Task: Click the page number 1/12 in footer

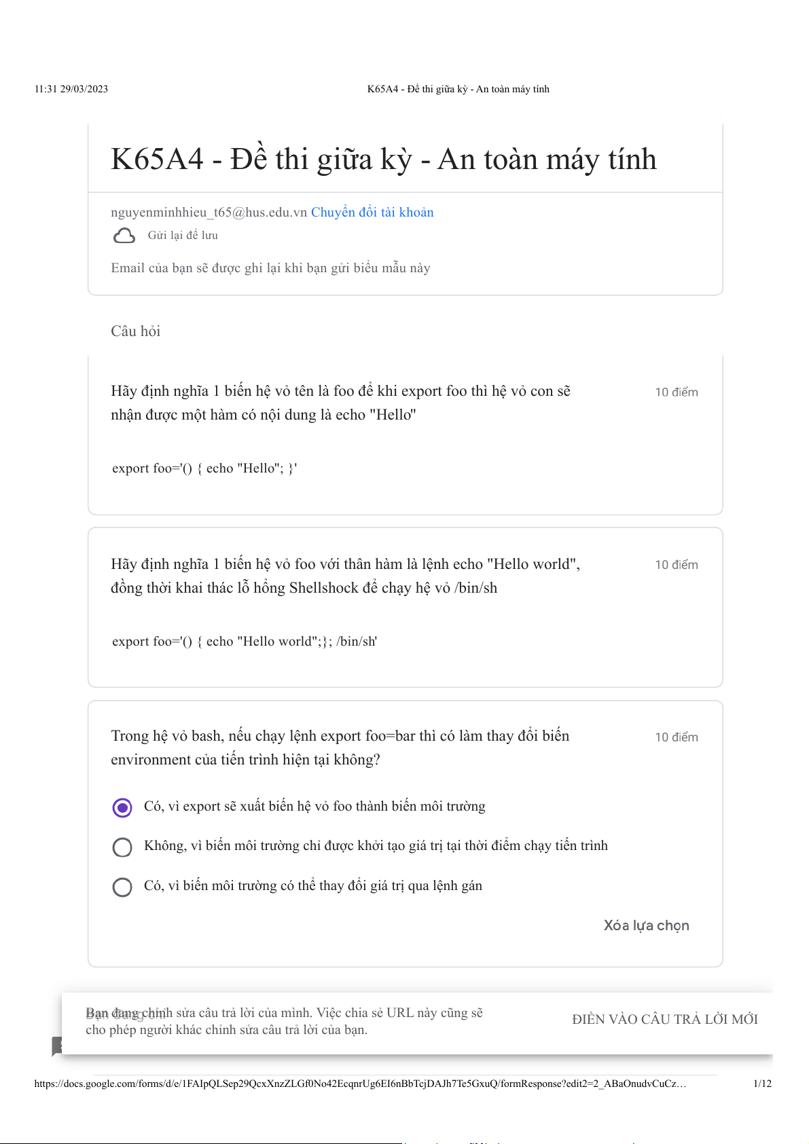Action: tap(762, 1084)
